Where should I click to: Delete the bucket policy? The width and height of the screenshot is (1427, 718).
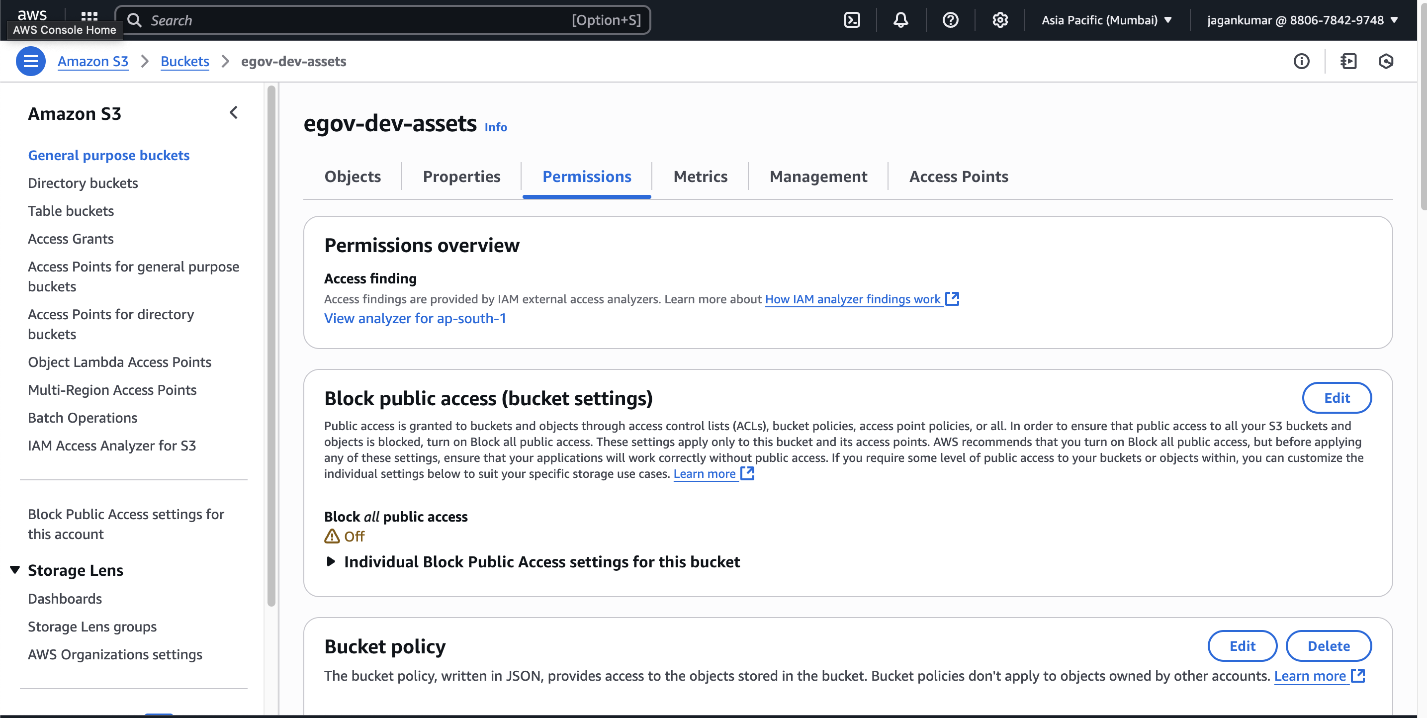click(x=1328, y=646)
